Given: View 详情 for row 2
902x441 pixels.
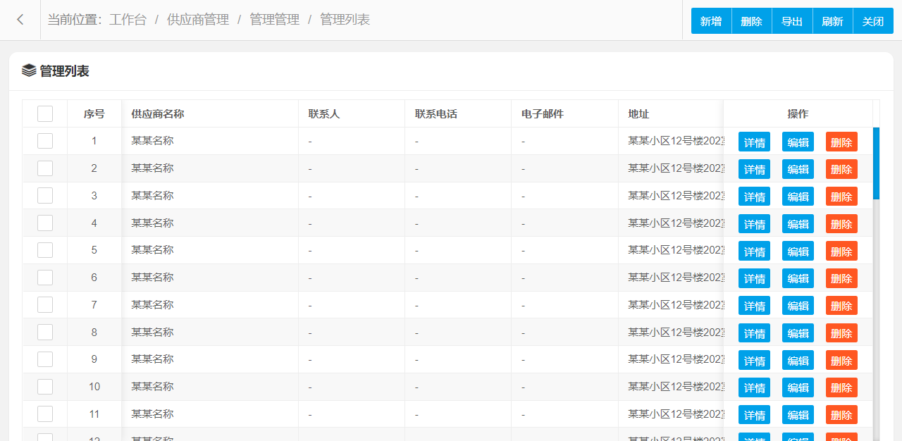Looking at the screenshot, I should [x=754, y=169].
